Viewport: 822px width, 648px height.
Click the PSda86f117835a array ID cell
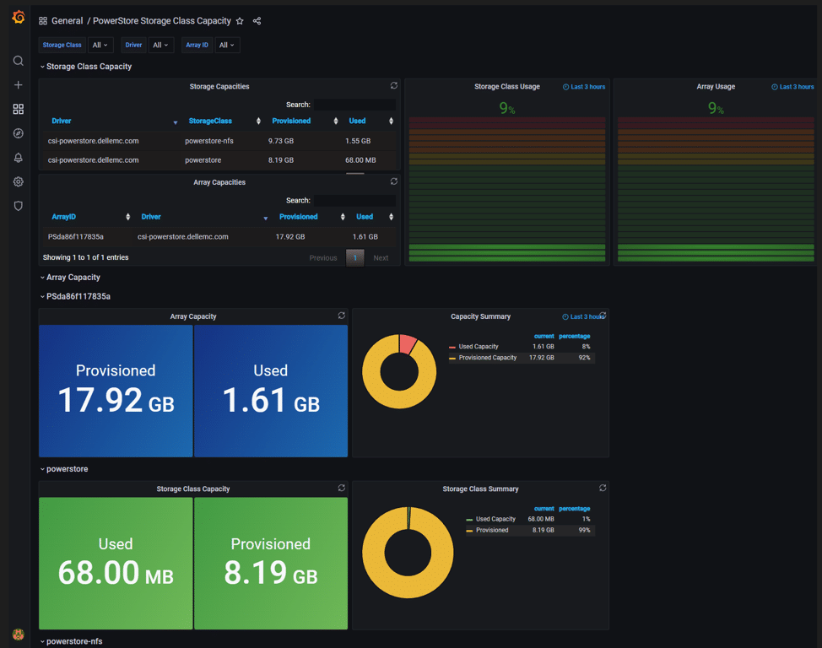75,237
